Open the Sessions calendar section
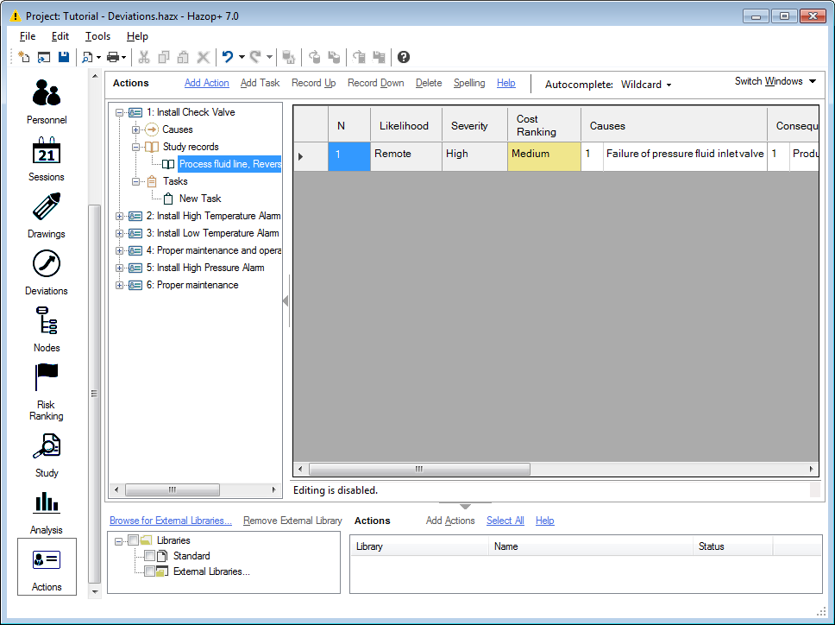 [46, 159]
